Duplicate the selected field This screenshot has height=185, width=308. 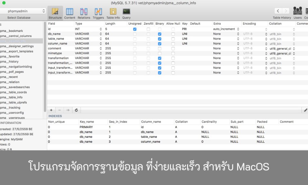pos(68,110)
